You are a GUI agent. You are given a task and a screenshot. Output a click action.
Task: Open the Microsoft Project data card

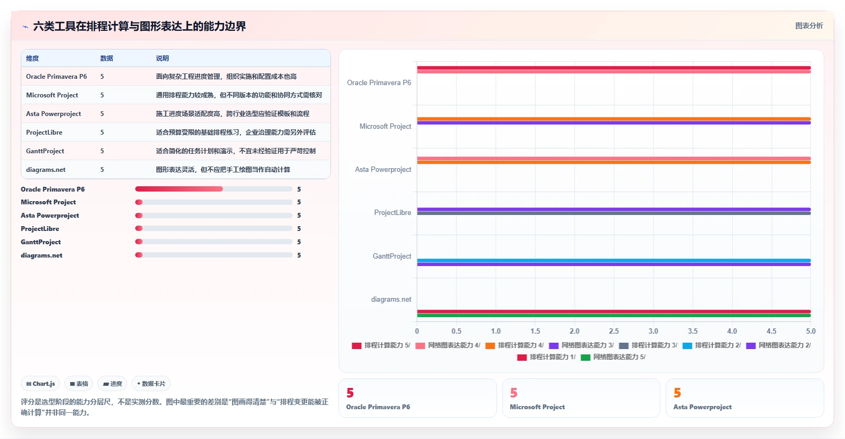(x=581, y=398)
